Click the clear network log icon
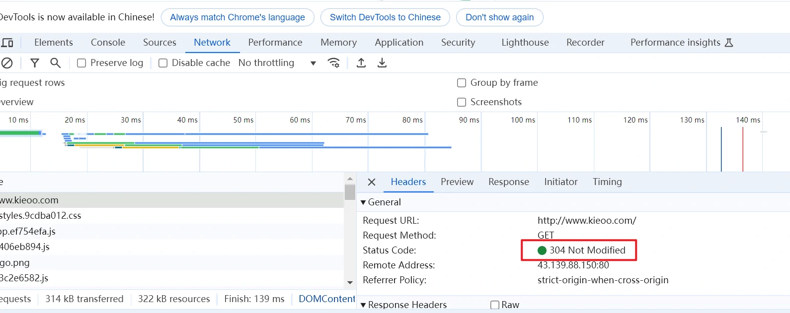Screen dimensions: 790x313 7,63
